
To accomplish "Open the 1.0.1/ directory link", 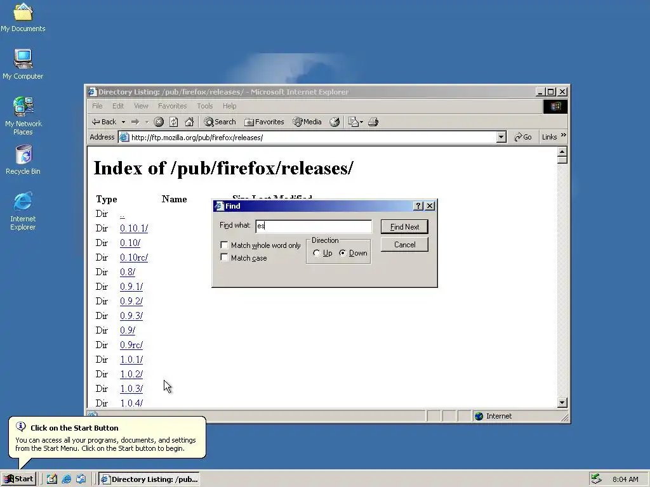I will point(131,360).
